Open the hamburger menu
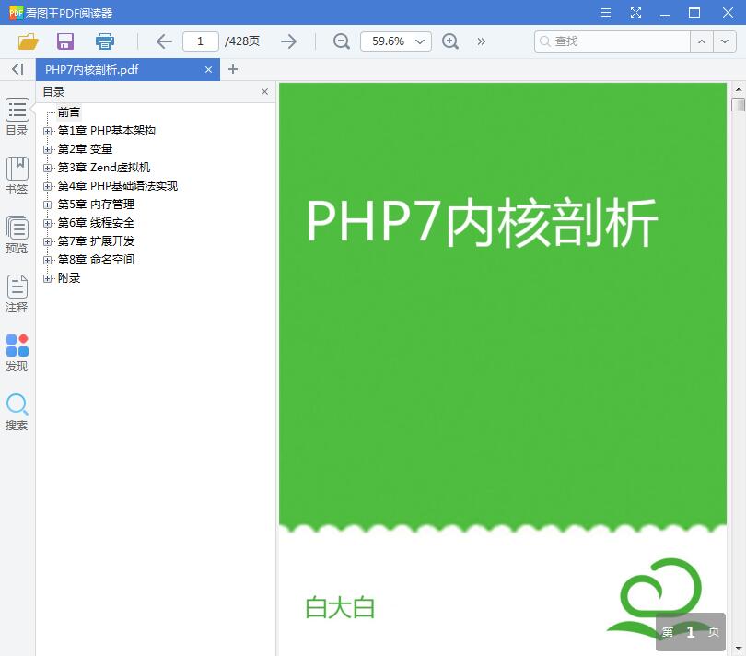746x656 pixels. click(605, 13)
